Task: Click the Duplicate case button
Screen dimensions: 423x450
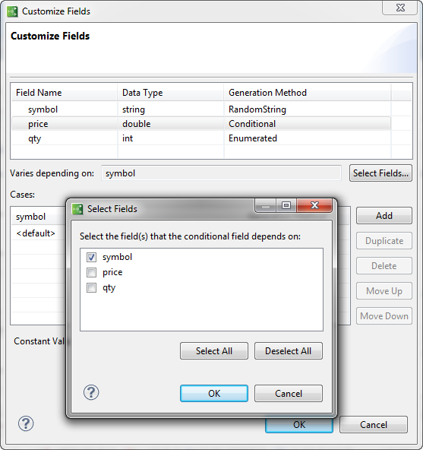Action: 384,240
